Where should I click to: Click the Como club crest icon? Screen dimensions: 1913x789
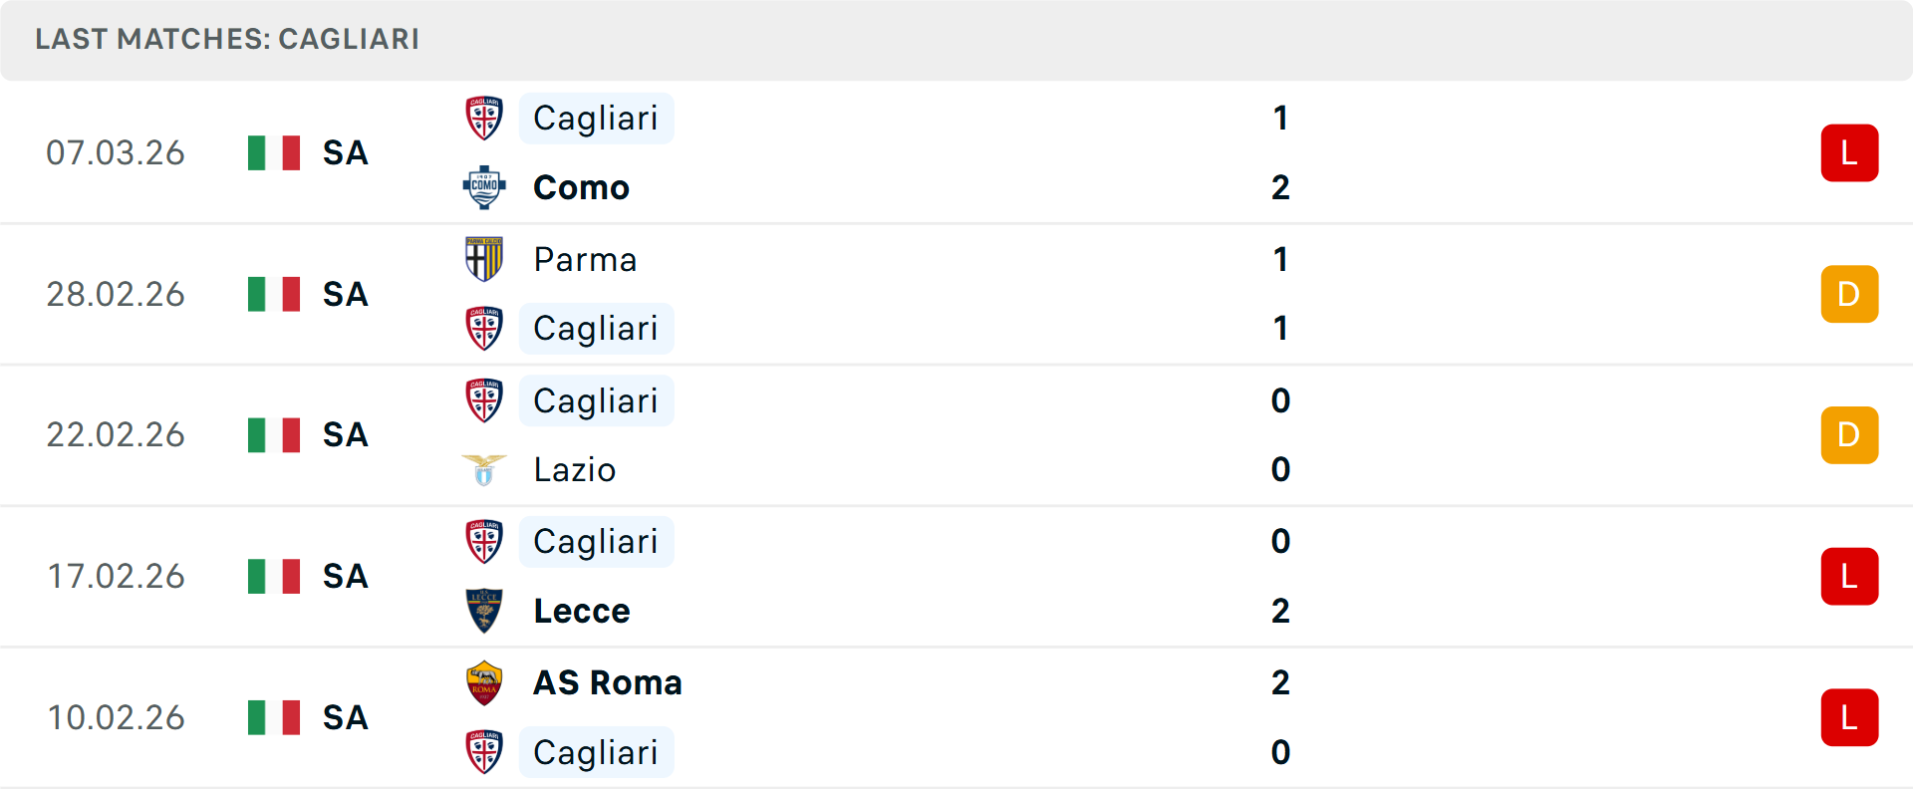(484, 187)
